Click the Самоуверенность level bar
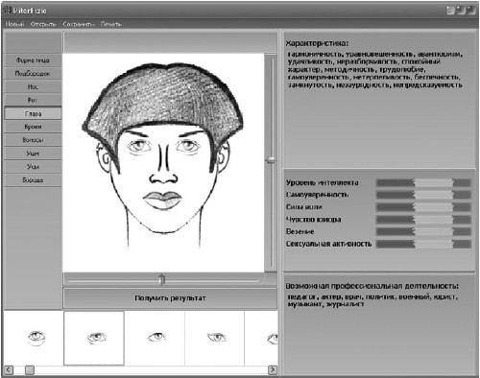The width and height of the screenshot is (480, 378). [x=423, y=195]
